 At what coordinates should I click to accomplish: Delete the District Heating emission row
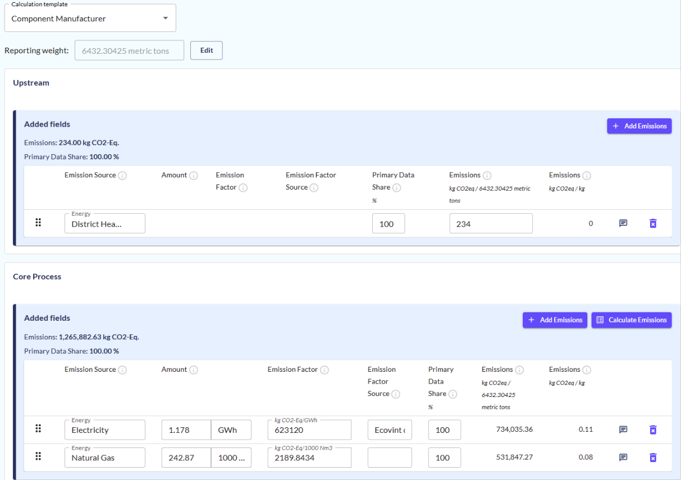(x=652, y=223)
